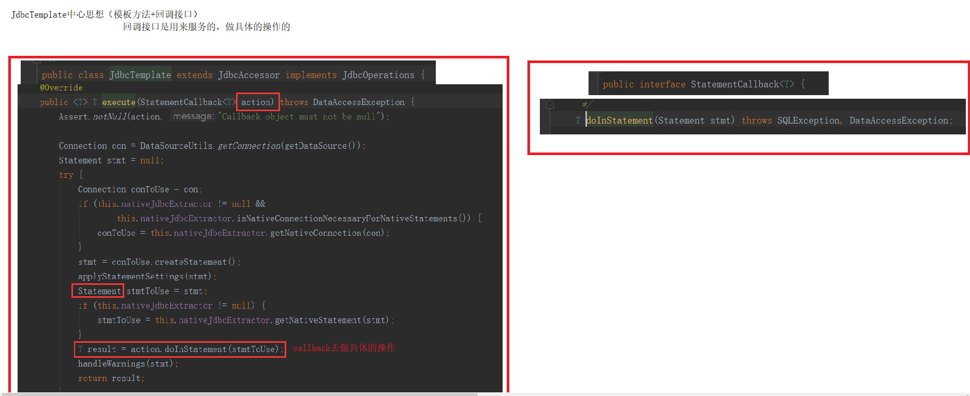Click the conToUse.createStatement() call
The image size is (970, 396).
(173, 262)
